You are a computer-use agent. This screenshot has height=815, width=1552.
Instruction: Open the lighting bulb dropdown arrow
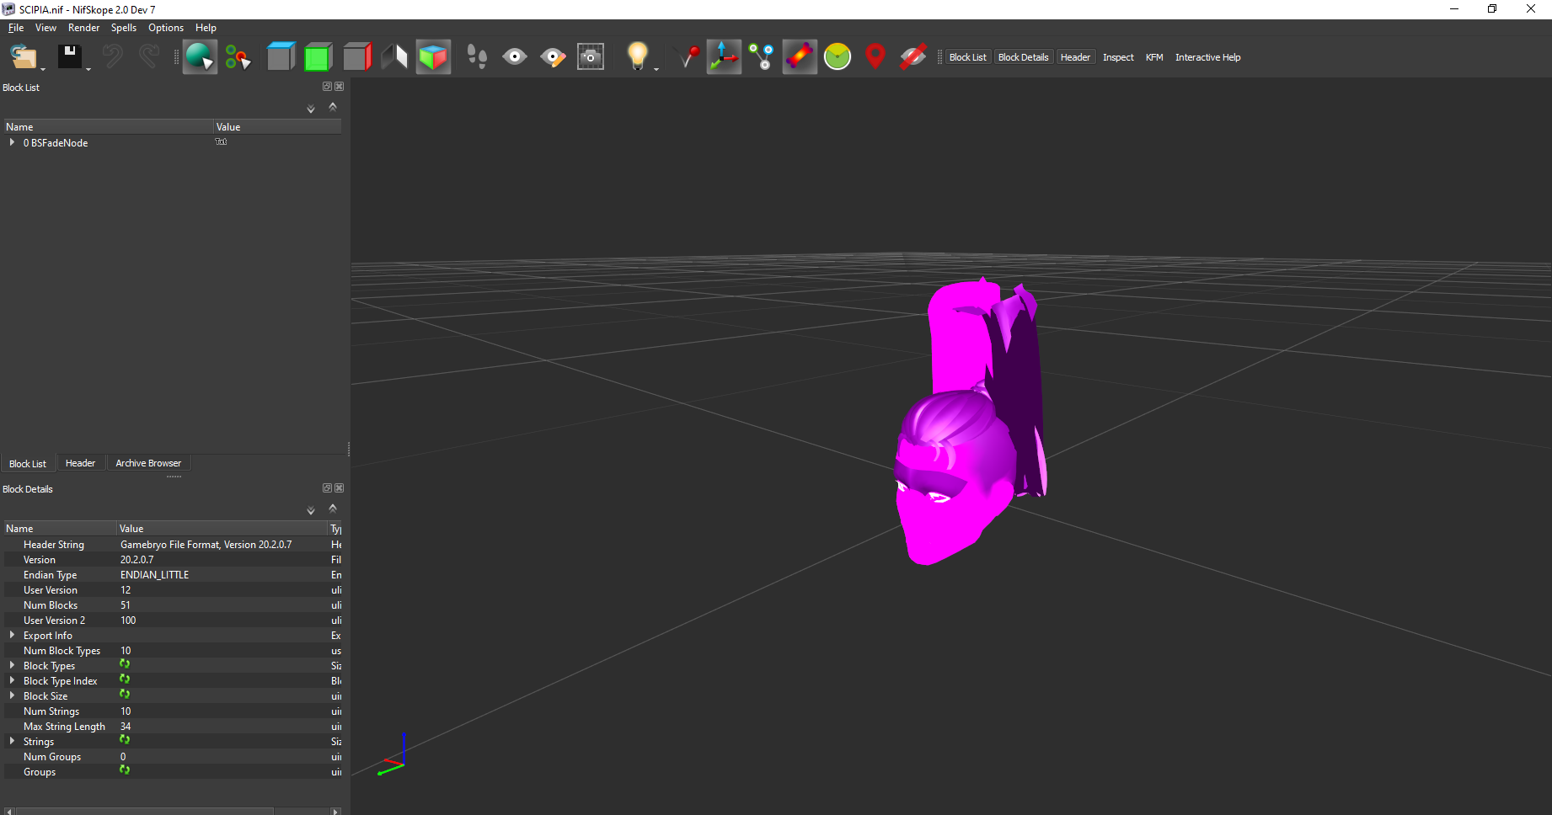[656, 68]
